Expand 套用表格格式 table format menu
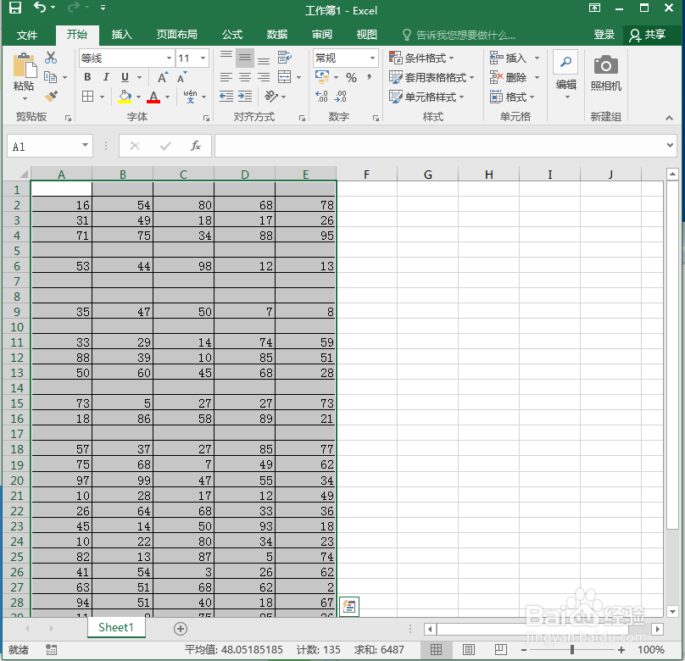The width and height of the screenshot is (685, 661). [x=432, y=78]
